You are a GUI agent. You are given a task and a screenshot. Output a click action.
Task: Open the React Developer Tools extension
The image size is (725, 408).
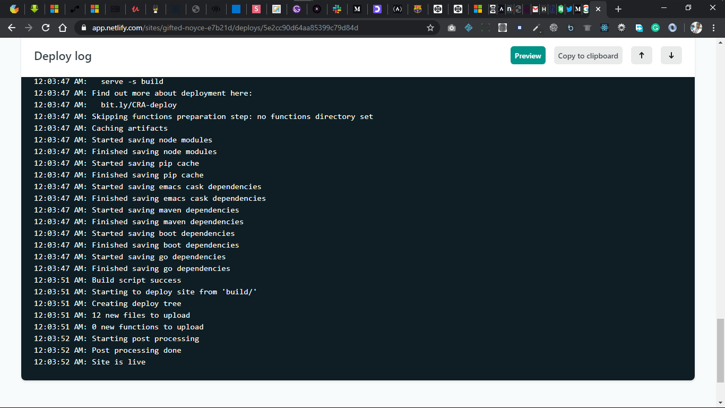click(x=605, y=28)
